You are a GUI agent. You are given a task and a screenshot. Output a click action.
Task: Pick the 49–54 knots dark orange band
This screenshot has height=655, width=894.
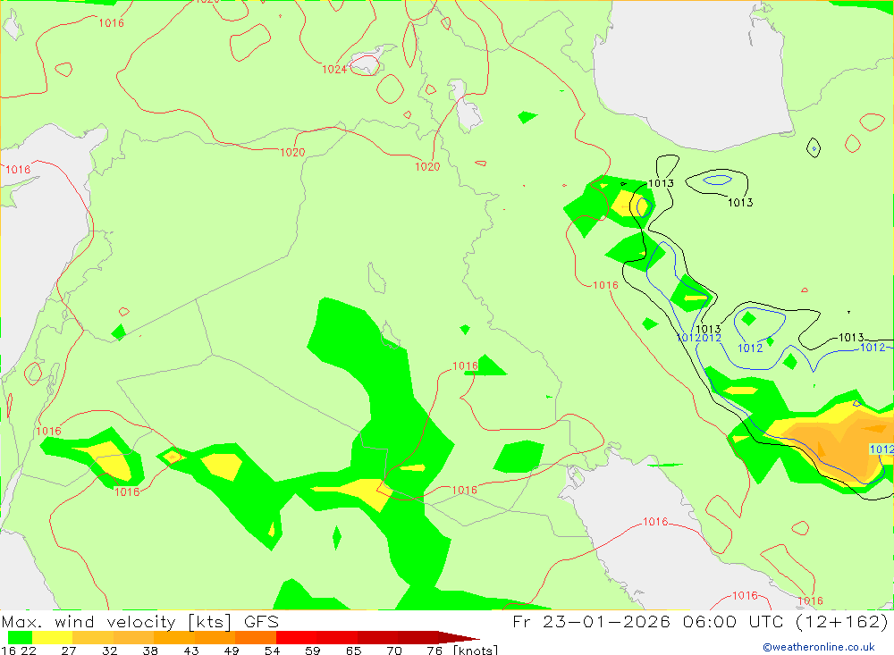point(256,637)
